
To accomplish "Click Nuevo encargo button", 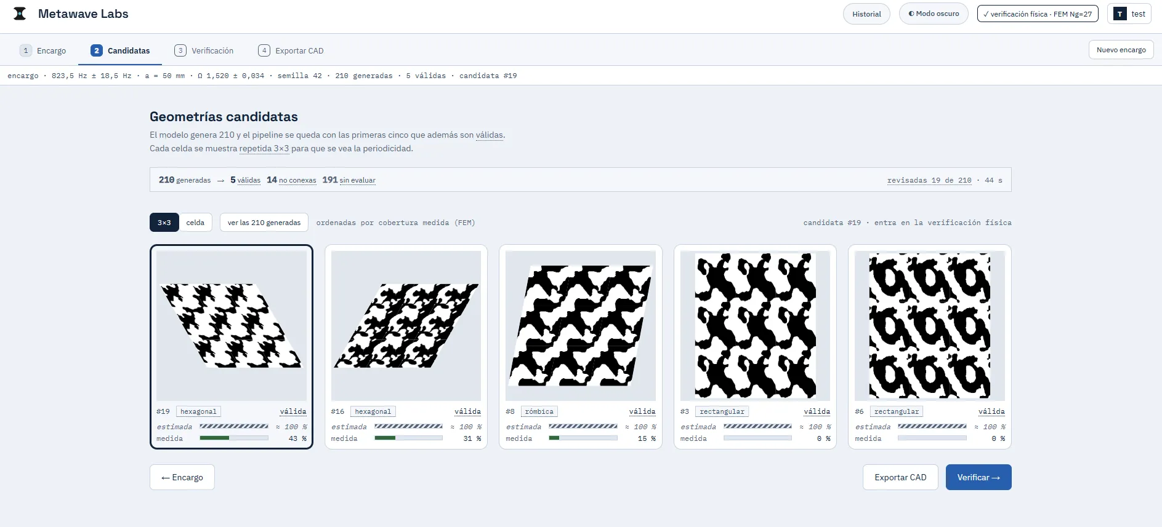I will pyautogui.click(x=1121, y=50).
